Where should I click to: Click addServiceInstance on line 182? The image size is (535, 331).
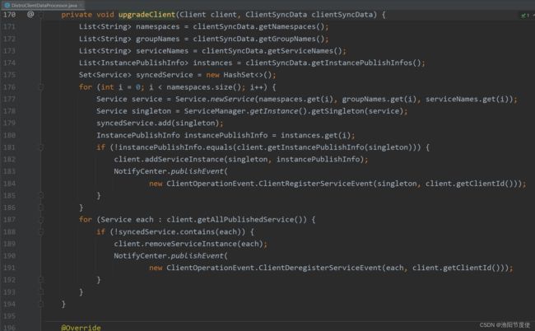click(184, 160)
